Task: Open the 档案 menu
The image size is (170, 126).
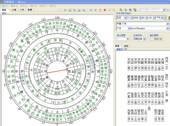Action: pos(5,6)
